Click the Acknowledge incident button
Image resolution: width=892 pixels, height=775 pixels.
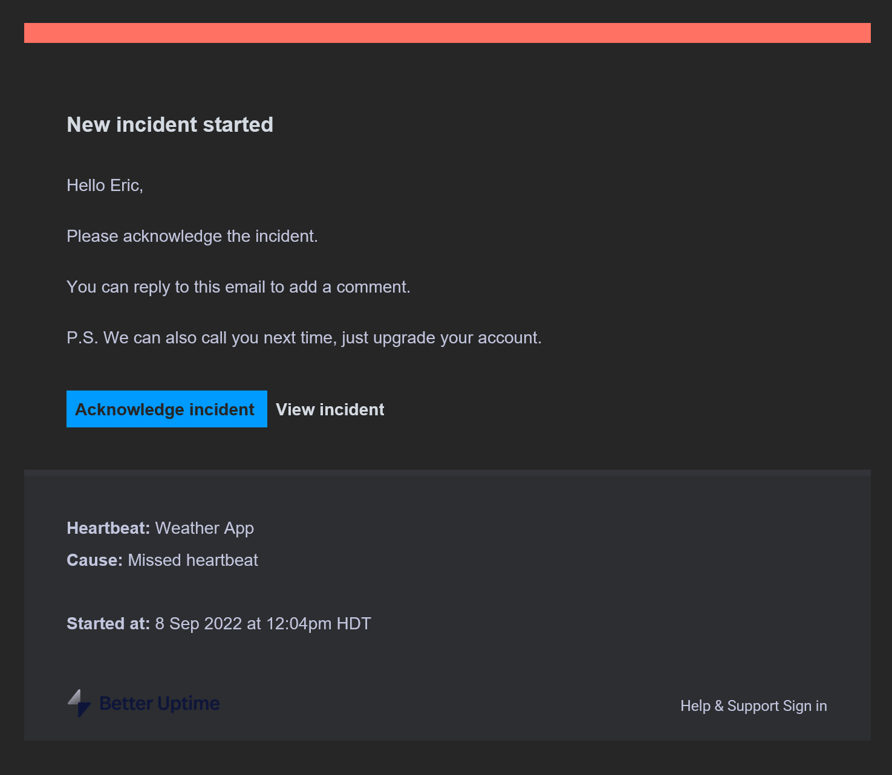(166, 409)
